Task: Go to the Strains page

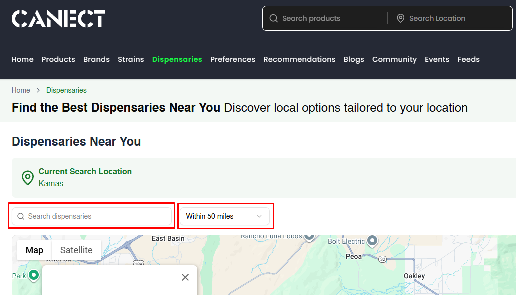Action: point(131,59)
